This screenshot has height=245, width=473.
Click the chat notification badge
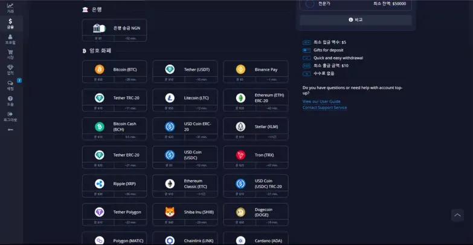coord(19,80)
